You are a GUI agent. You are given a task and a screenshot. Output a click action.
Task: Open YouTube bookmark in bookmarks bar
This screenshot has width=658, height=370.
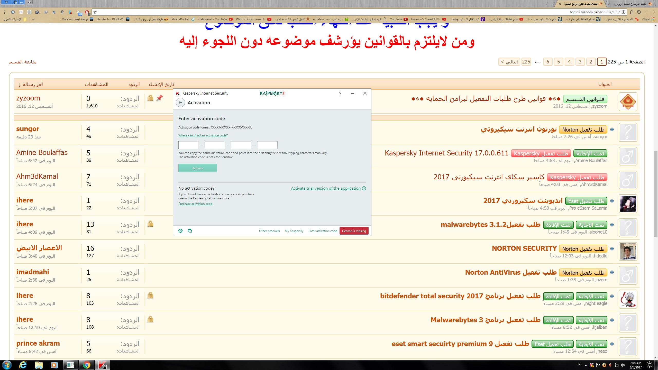399,19
